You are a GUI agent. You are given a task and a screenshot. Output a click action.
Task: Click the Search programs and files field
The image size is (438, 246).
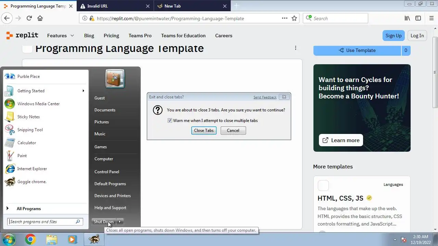click(x=45, y=222)
